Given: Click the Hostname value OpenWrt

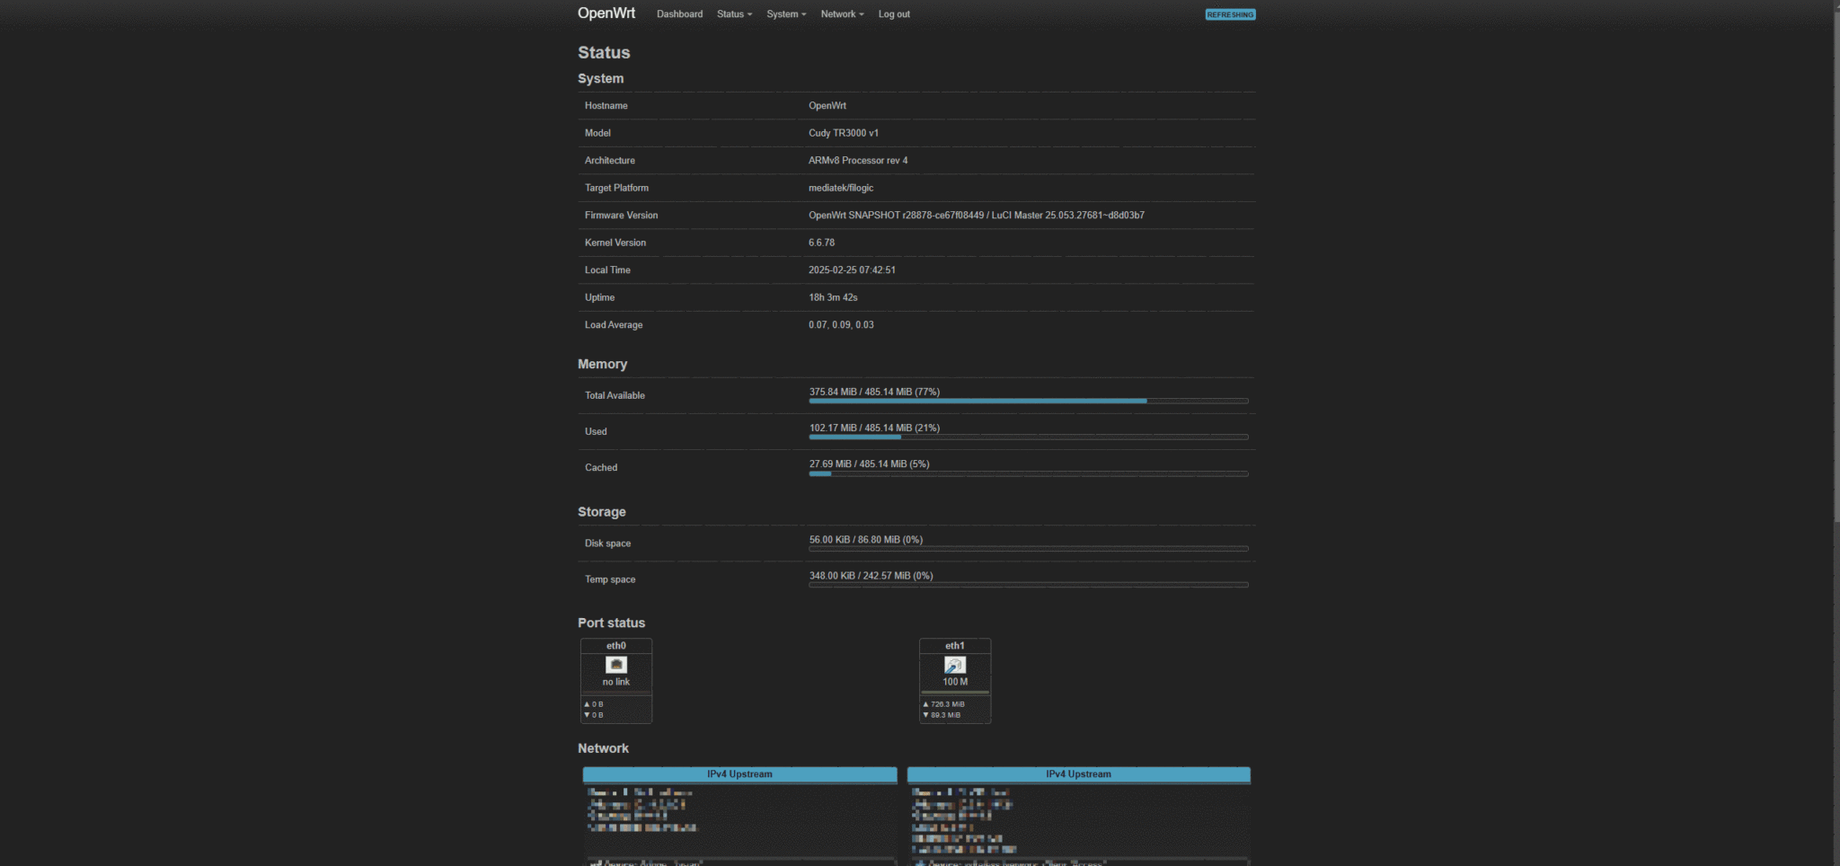Looking at the screenshot, I should [x=827, y=105].
